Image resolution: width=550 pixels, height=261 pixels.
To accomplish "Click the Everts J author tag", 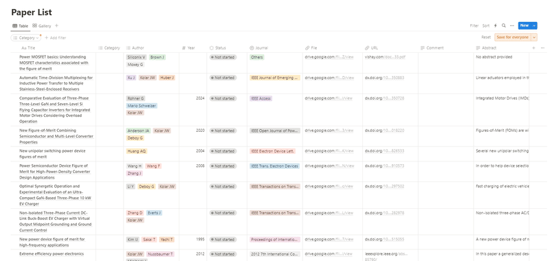I will coord(154,213).
